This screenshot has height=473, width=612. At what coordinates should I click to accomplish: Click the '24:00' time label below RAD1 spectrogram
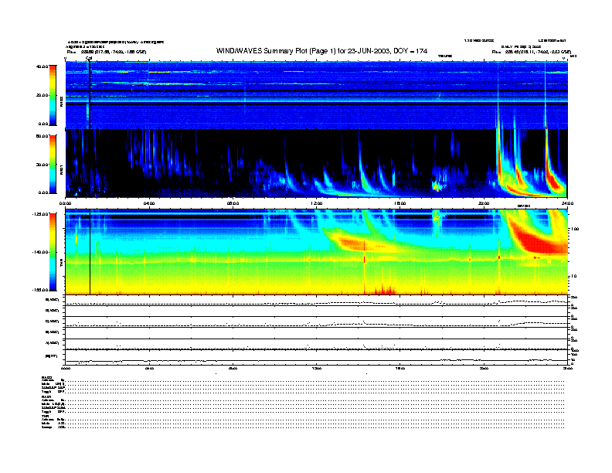[567, 203]
